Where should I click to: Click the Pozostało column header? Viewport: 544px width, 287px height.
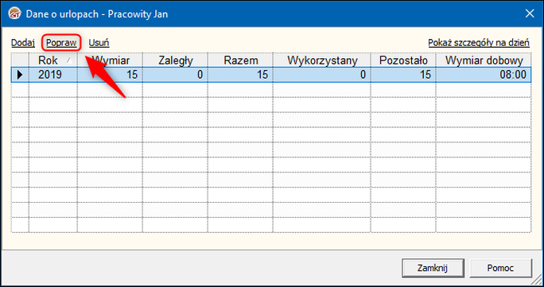[403, 60]
